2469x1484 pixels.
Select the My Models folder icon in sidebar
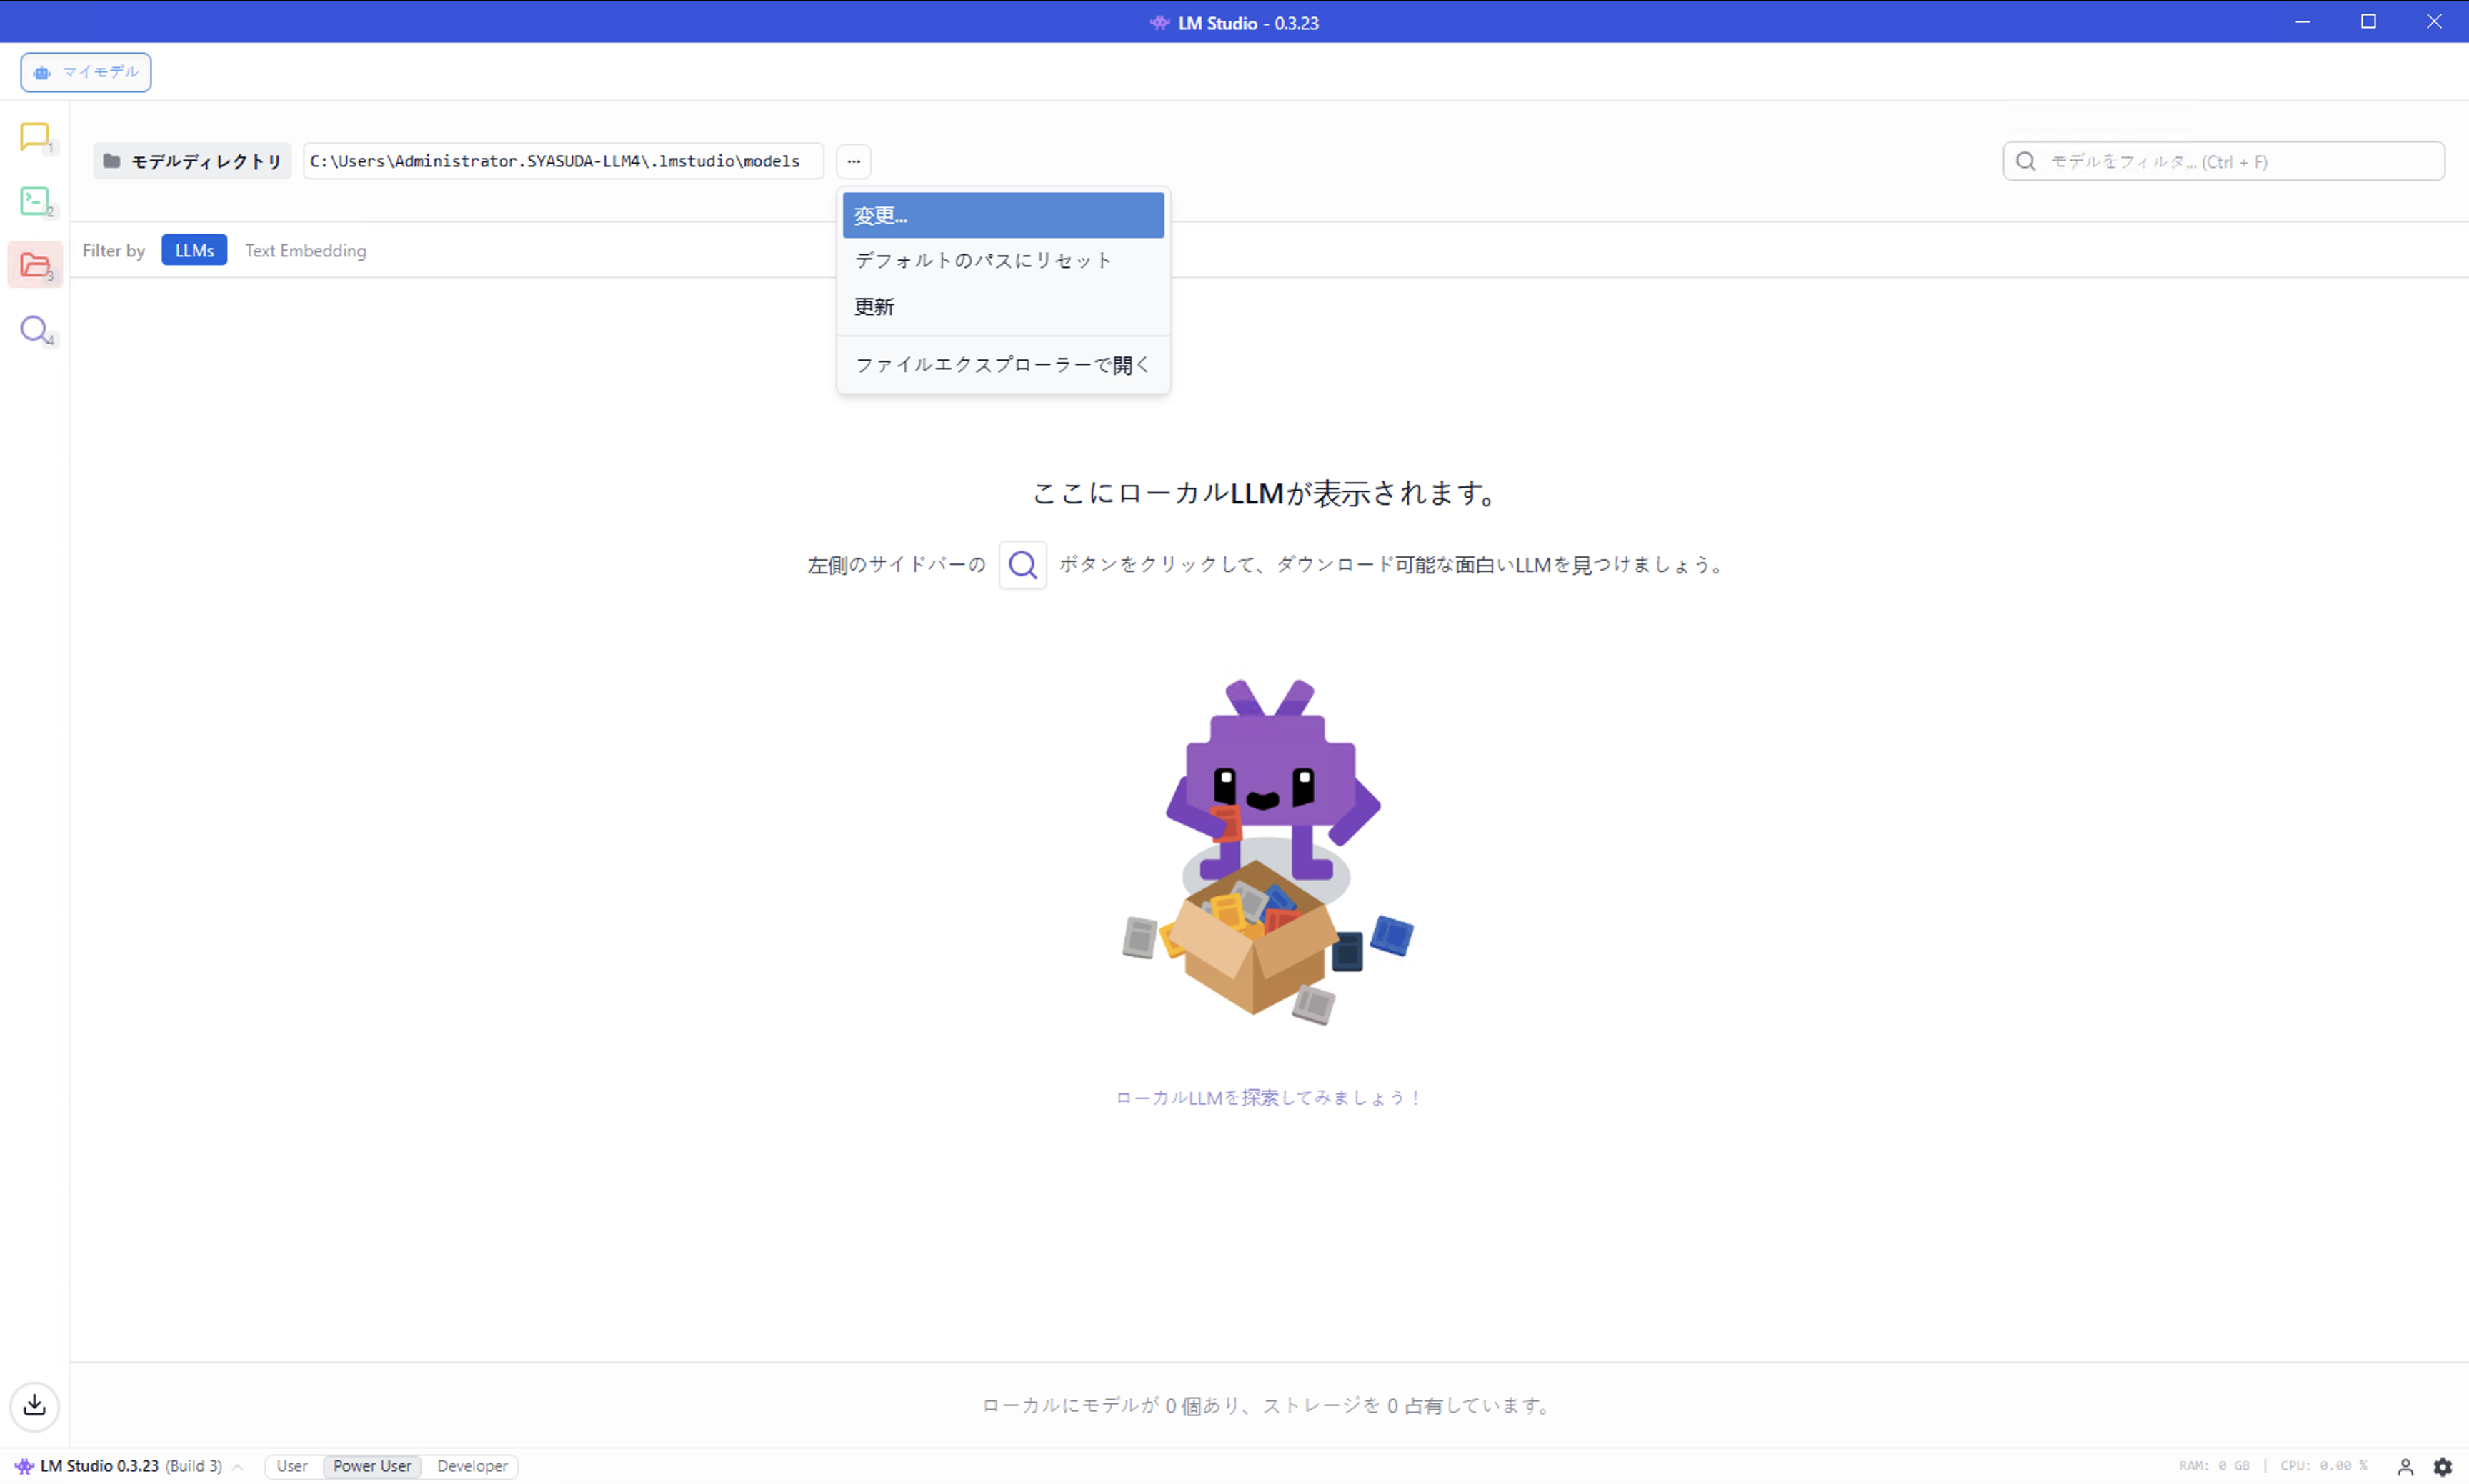[x=35, y=264]
